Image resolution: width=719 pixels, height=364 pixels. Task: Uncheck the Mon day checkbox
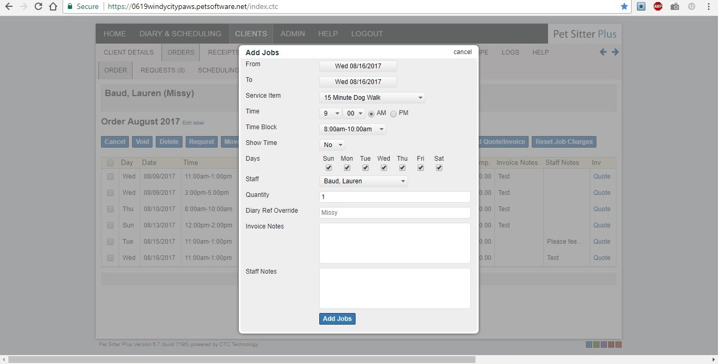347,168
